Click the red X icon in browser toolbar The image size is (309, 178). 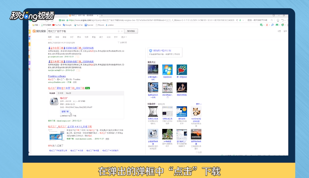pyautogui.click(x=267, y=25)
